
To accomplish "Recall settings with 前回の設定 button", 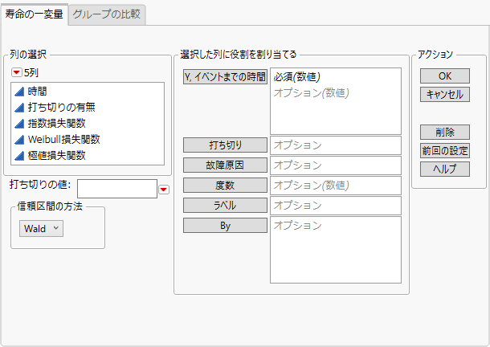I will (444, 150).
